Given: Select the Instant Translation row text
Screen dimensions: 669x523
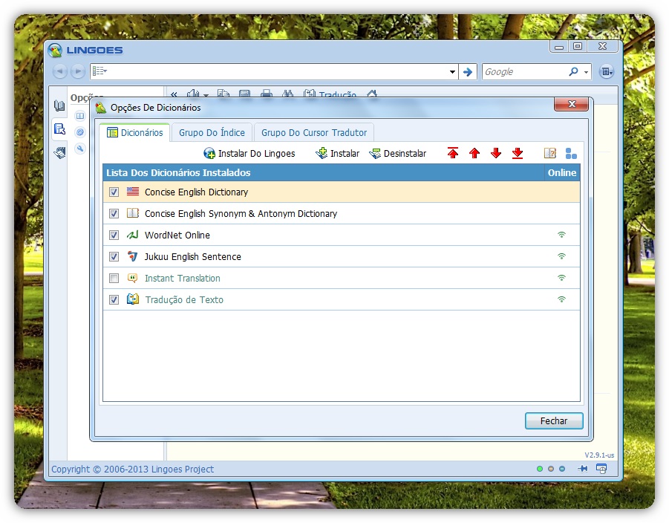Looking at the screenshot, I should pos(182,278).
